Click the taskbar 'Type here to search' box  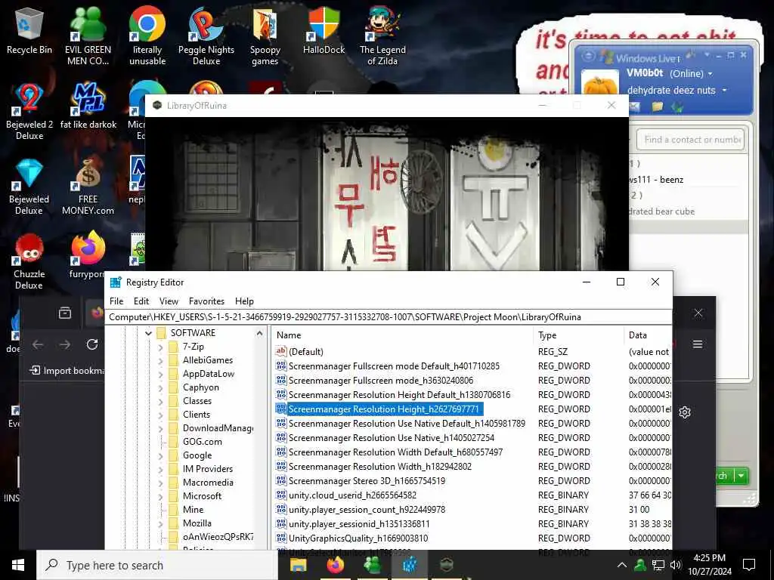coord(157,565)
